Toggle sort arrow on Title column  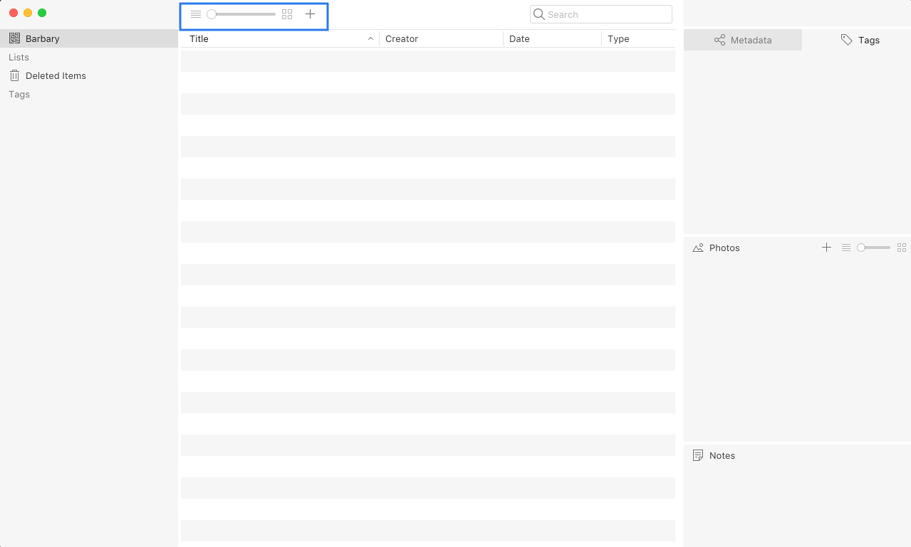pos(370,39)
